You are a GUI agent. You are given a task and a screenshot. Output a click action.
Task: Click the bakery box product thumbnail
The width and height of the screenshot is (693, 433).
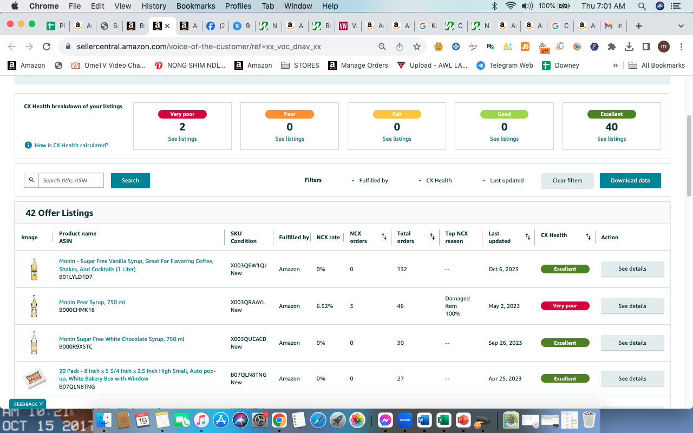click(34, 378)
